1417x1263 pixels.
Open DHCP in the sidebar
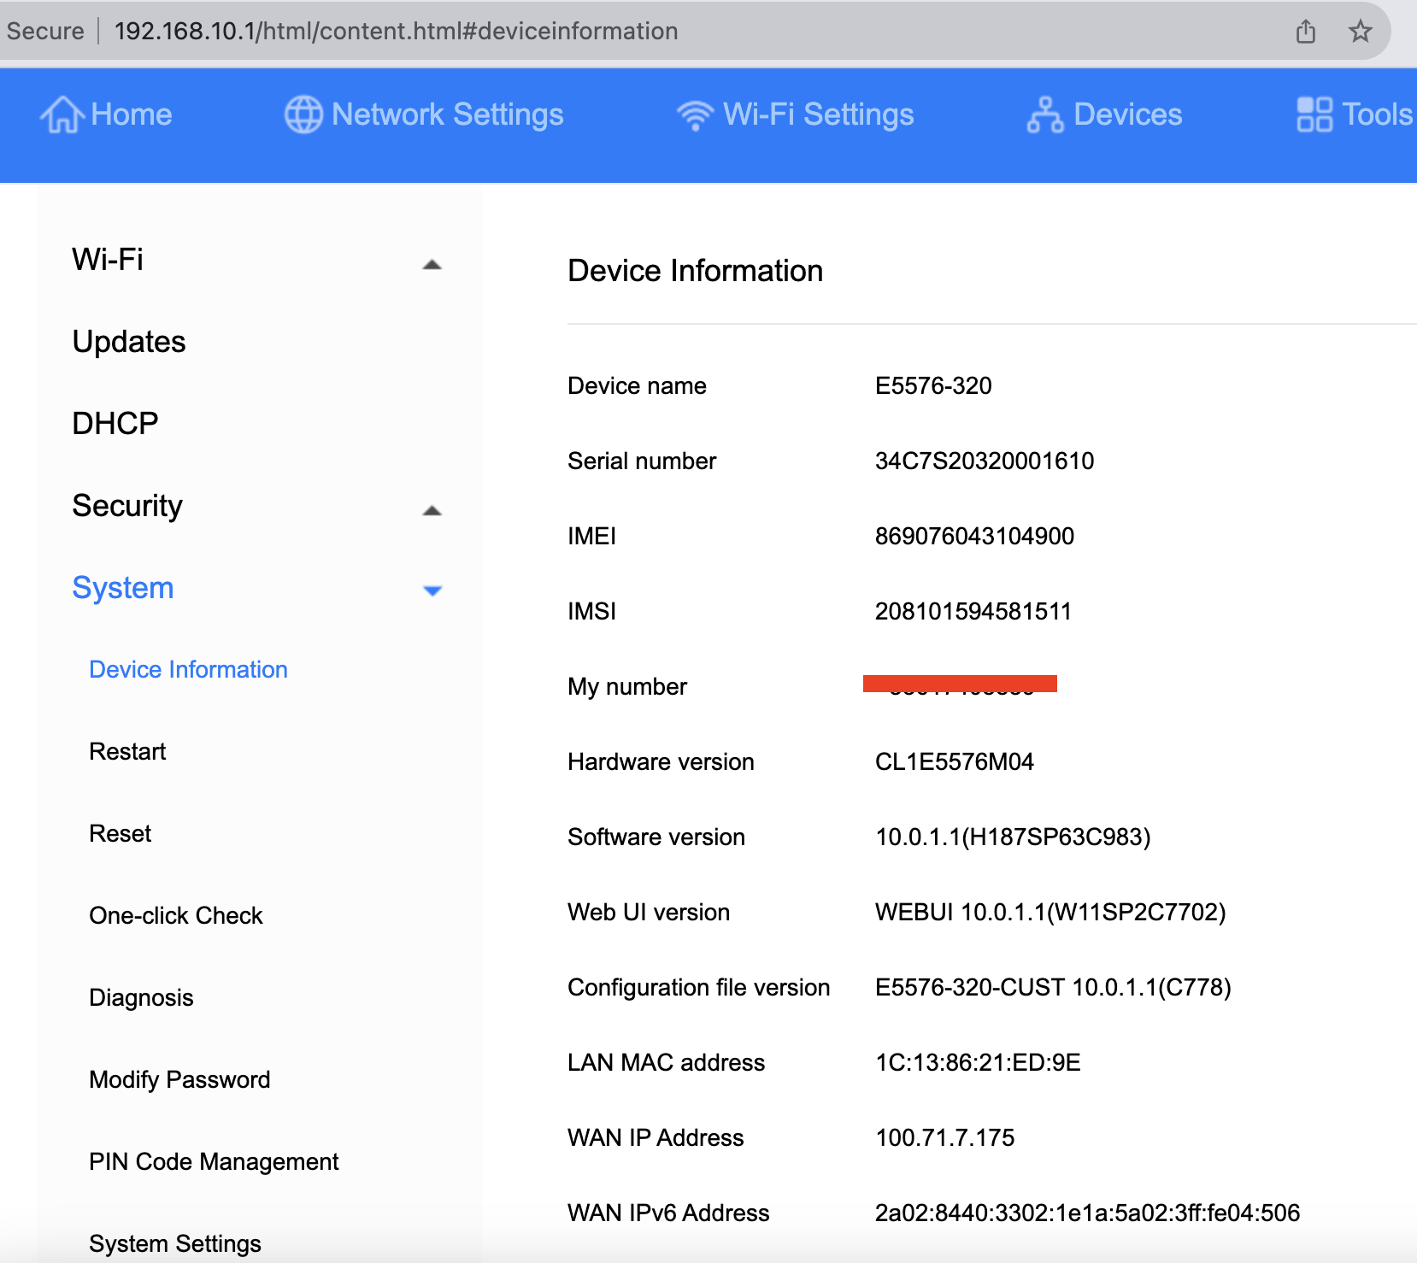[x=115, y=424]
